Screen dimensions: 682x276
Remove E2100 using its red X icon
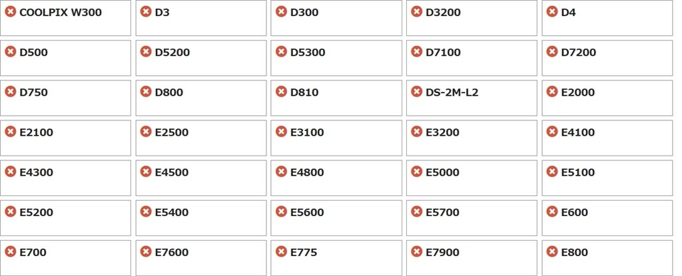(10, 132)
